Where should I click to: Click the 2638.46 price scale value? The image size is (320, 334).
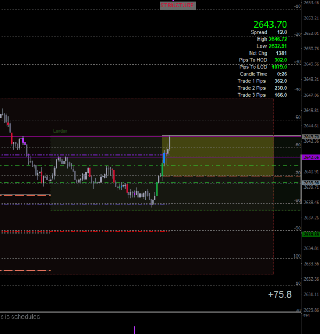tap(311, 203)
